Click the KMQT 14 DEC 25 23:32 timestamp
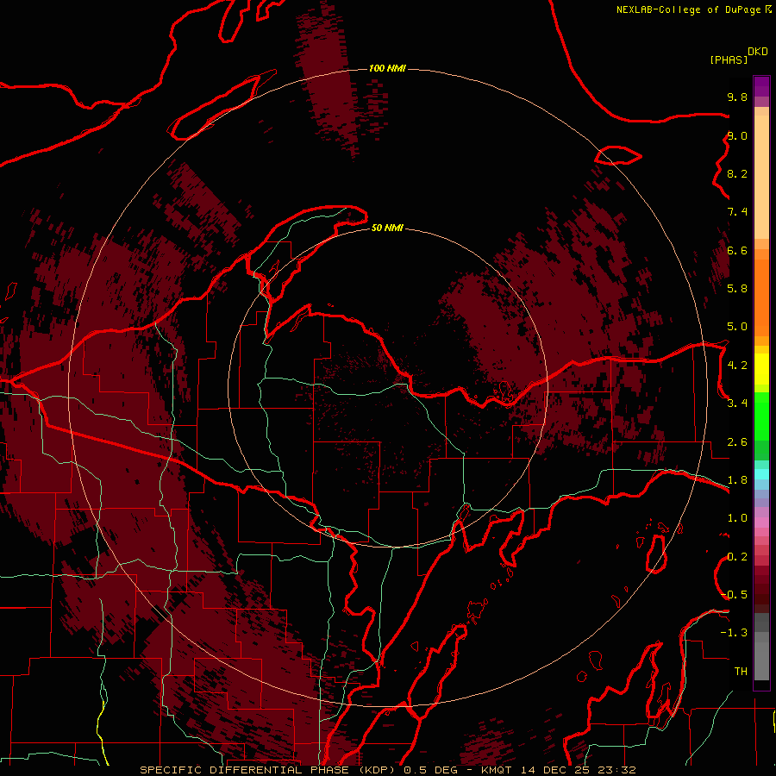The height and width of the screenshot is (776, 776). tap(558, 770)
